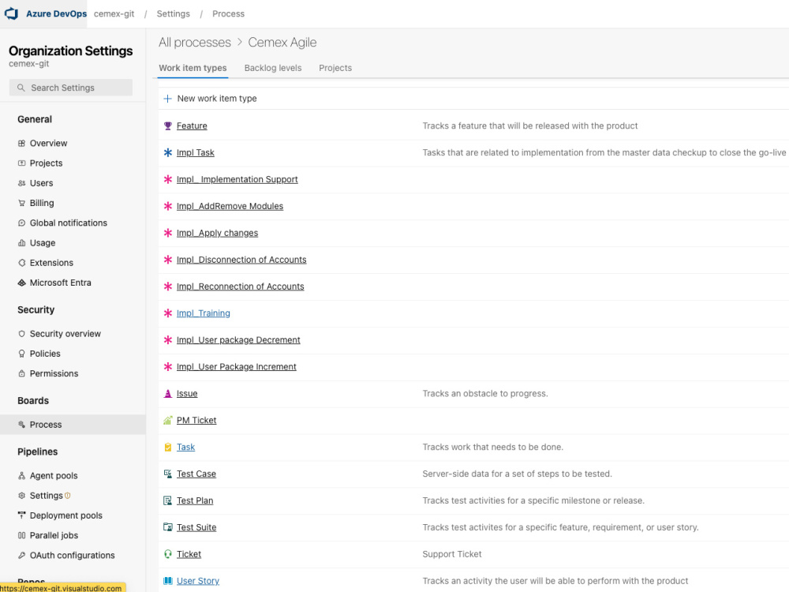Open the User Story work item type link

[x=198, y=580]
